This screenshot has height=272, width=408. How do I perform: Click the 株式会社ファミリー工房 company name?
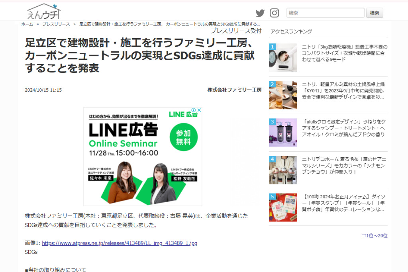pyautogui.click(x=234, y=90)
